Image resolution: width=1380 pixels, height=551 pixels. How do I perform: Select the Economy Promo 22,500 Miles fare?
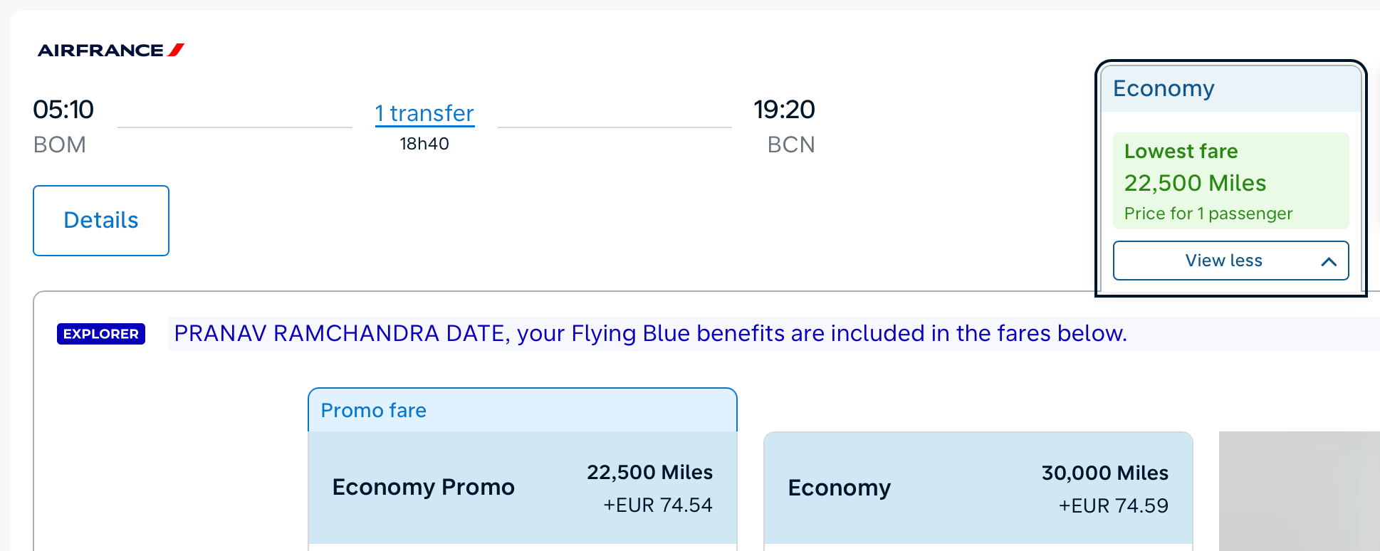tap(522, 488)
